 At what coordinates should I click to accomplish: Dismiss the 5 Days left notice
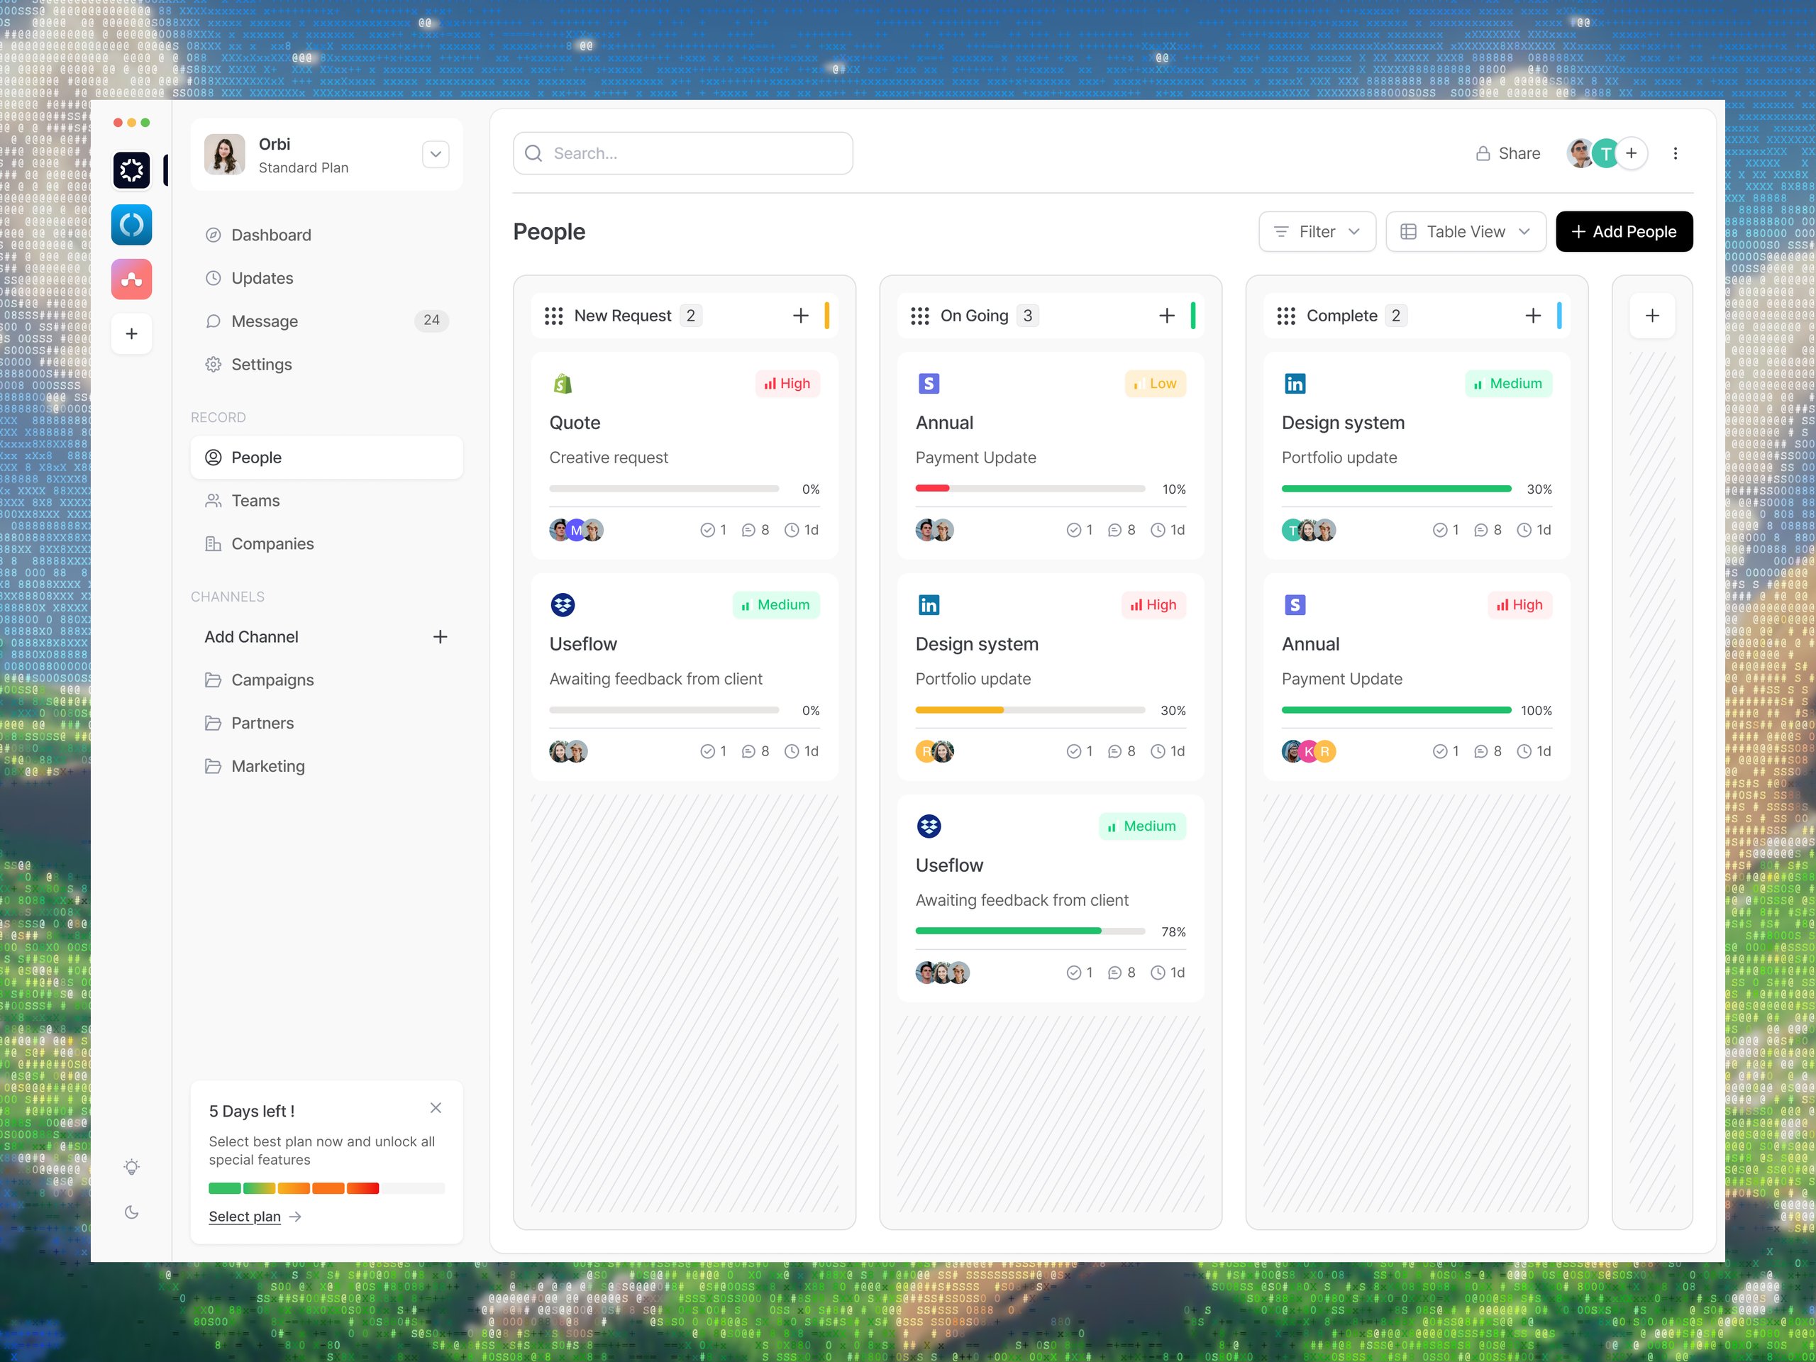point(436,1108)
